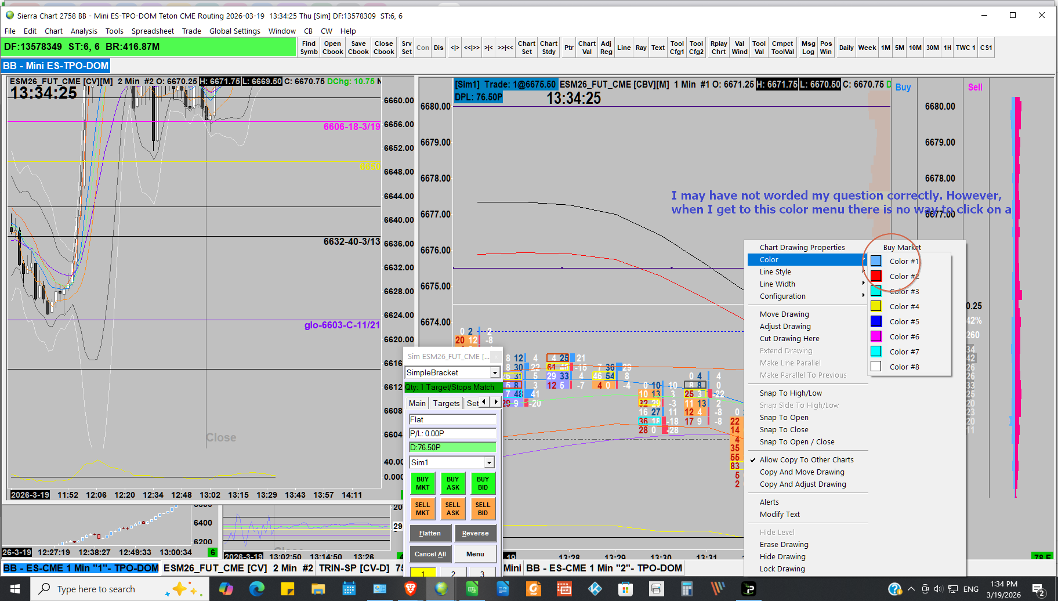Select the Text drawing tool

tap(658, 48)
